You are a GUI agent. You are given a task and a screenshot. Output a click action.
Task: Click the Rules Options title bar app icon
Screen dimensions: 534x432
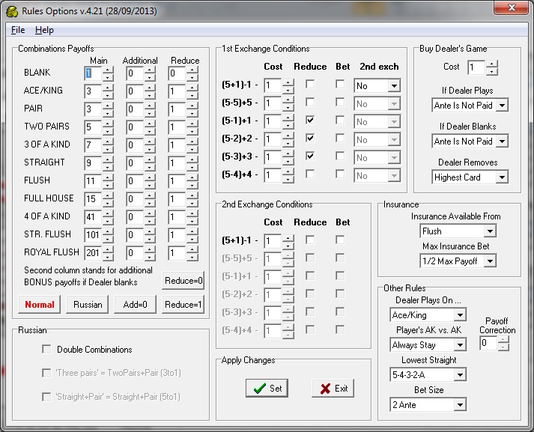coord(12,10)
